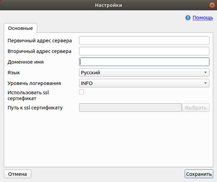Expand the arrow on the INFO dropdown
This screenshot has width=217, height=182.
[x=205, y=83]
